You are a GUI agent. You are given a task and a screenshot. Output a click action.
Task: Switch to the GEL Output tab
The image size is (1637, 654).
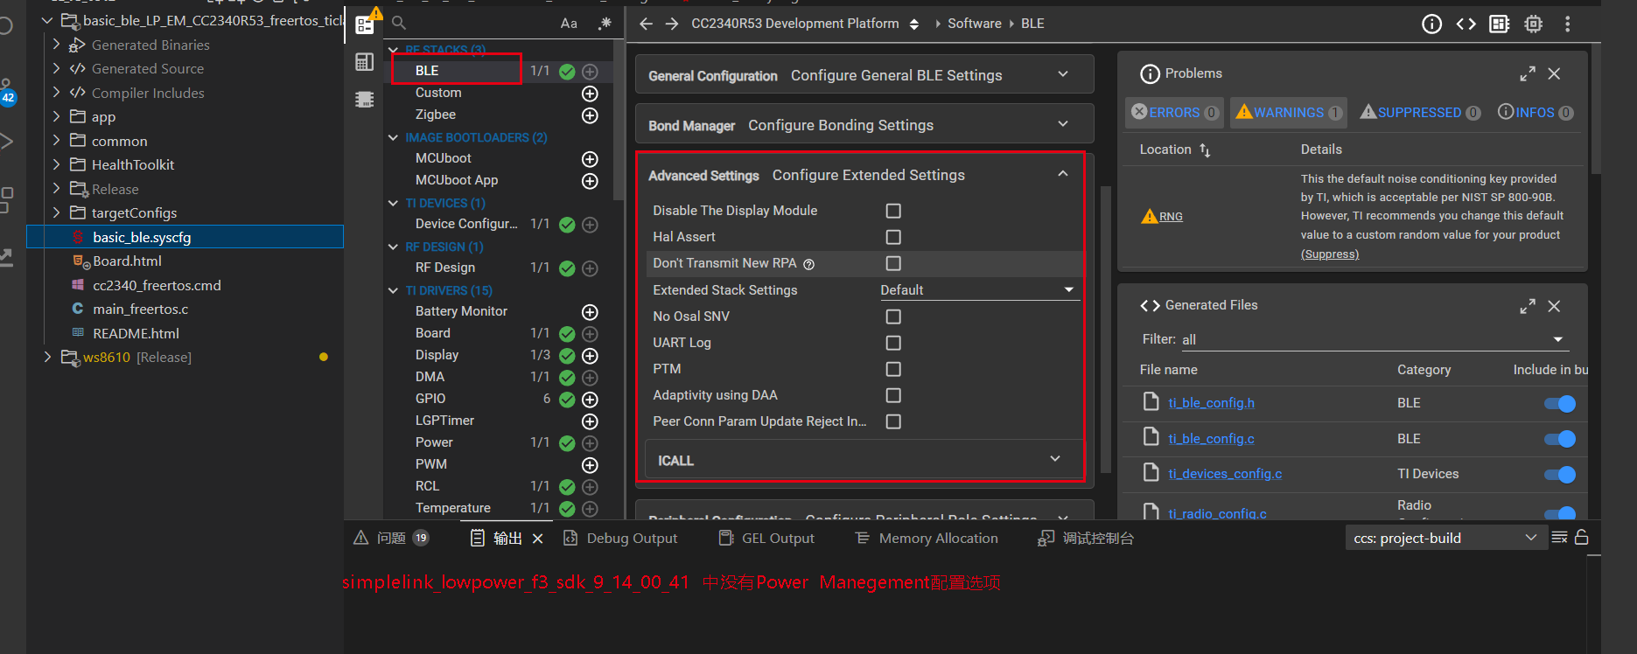(x=766, y=539)
